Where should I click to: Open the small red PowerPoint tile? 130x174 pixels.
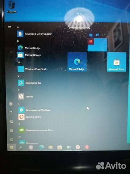pos(91,41)
